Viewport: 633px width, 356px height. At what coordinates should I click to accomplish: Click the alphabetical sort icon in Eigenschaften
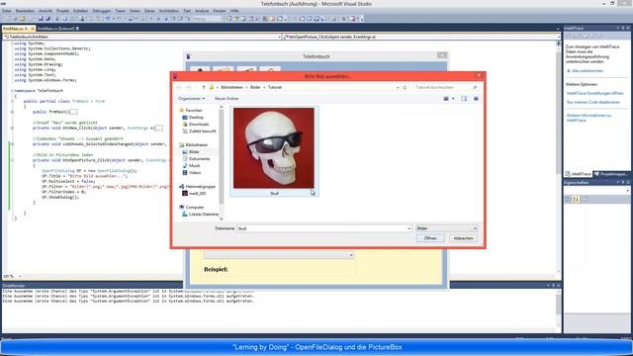click(576, 199)
